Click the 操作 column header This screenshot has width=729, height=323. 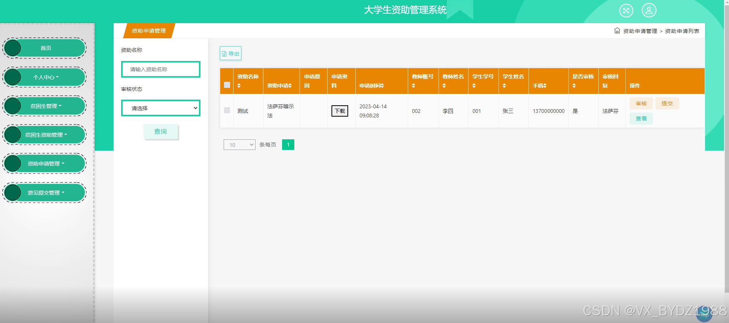[x=665, y=81]
